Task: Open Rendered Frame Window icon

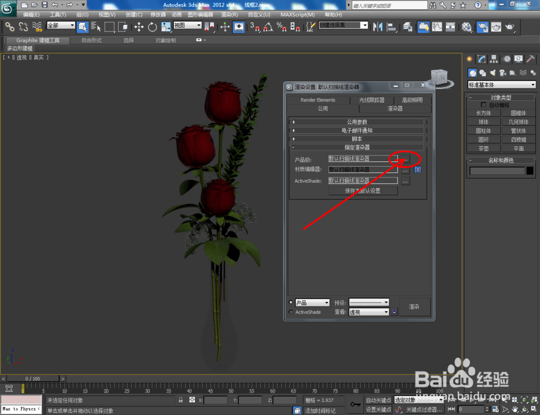Action: tap(496, 26)
